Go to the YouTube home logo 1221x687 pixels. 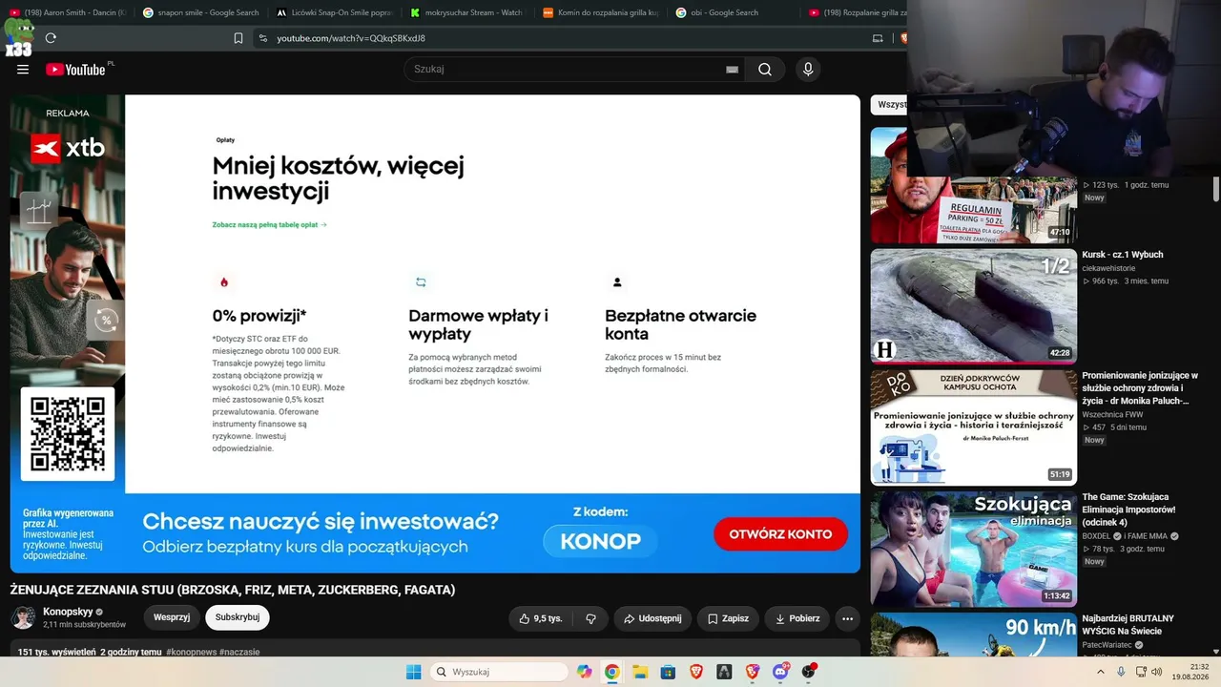pyautogui.click(x=75, y=70)
